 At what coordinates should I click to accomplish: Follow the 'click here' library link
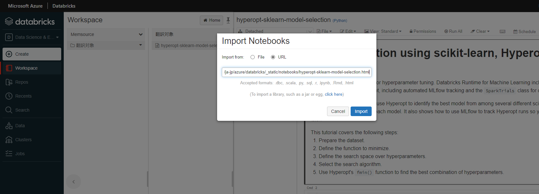coord(333,94)
